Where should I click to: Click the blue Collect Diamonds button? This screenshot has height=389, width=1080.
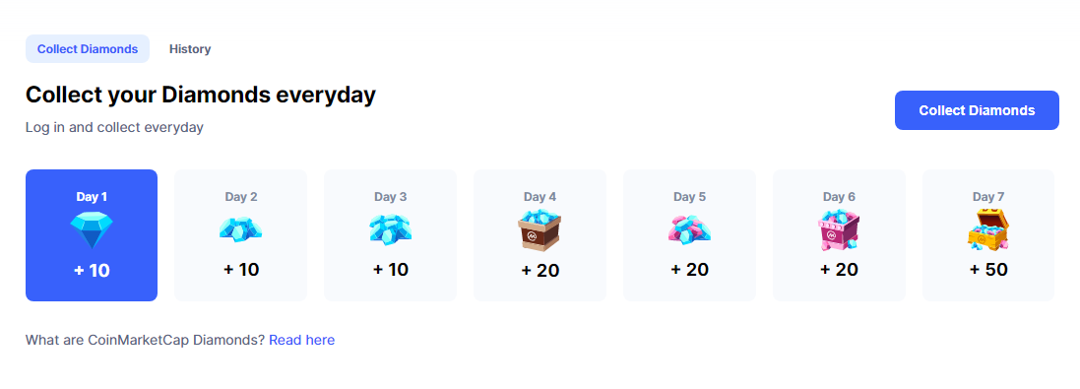(977, 110)
